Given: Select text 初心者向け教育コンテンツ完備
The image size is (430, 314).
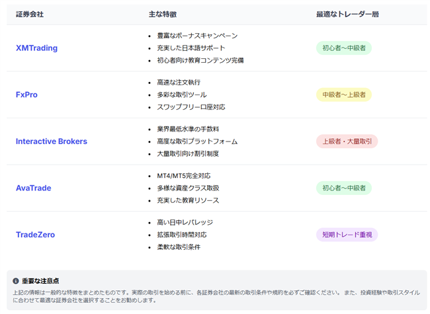Looking at the screenshot, I should click(x=200, y=60).
